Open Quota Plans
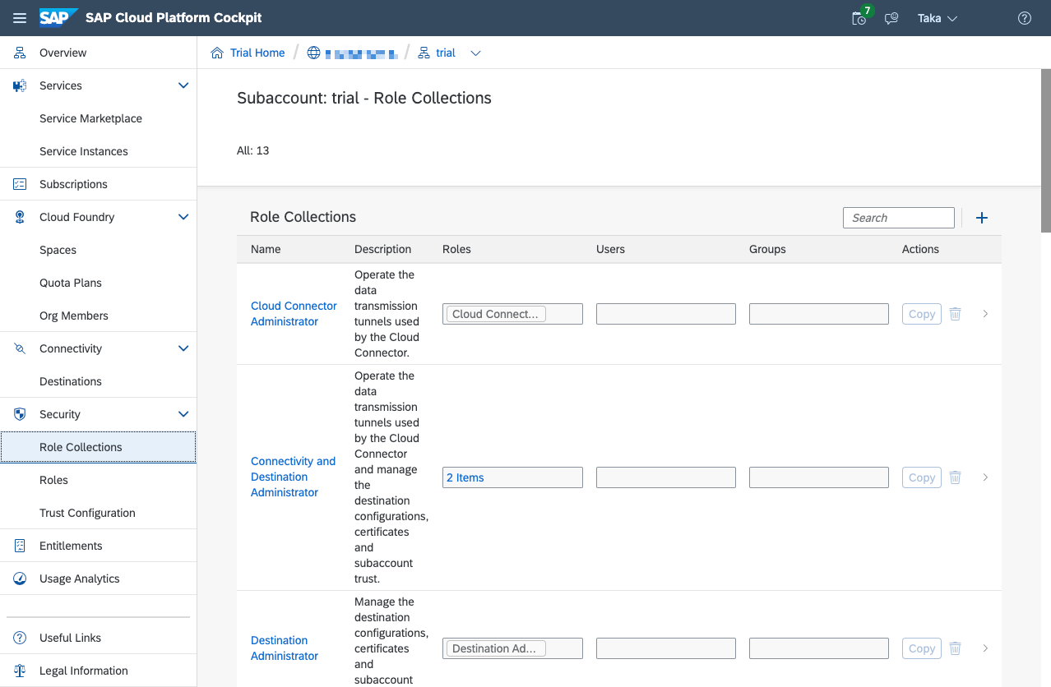The image size is (1051, 687). coord(71,283)
